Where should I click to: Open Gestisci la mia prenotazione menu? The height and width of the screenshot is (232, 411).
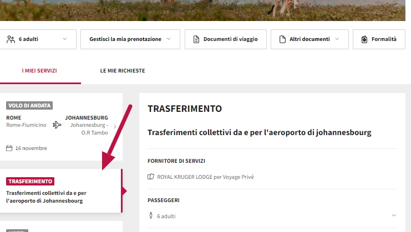[130, 39]
